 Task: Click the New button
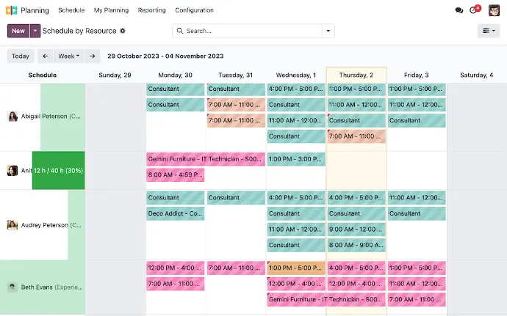[x=18, y=31]
